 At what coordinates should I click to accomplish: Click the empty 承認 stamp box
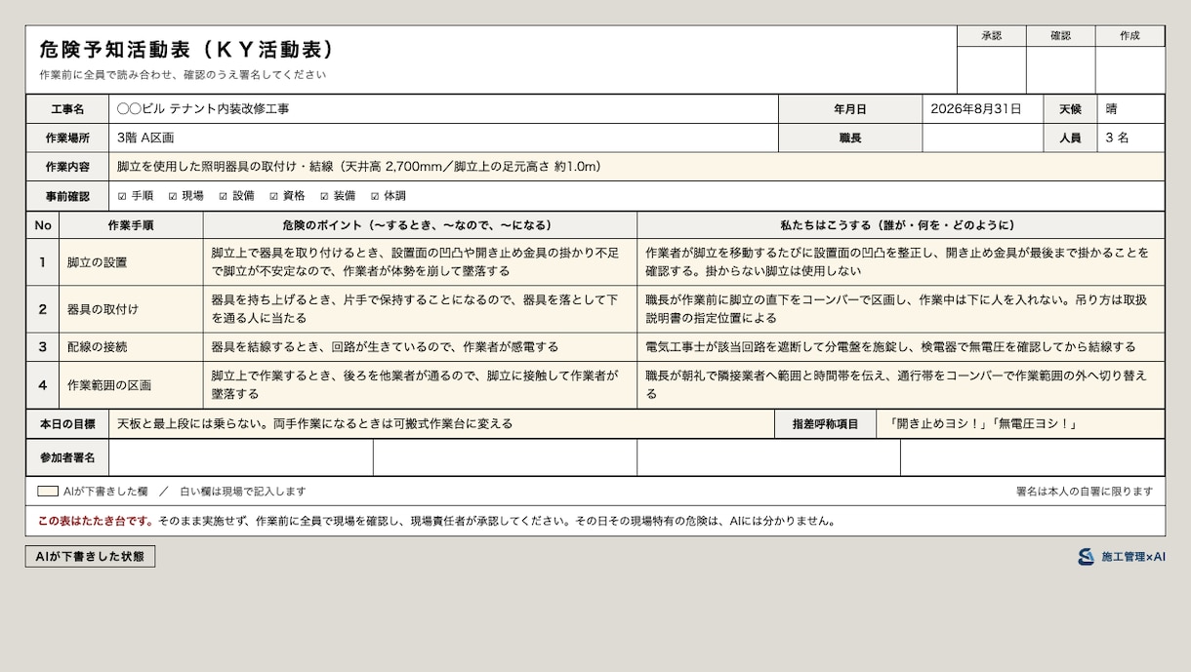pyautogui.click(x=991, y=69)
